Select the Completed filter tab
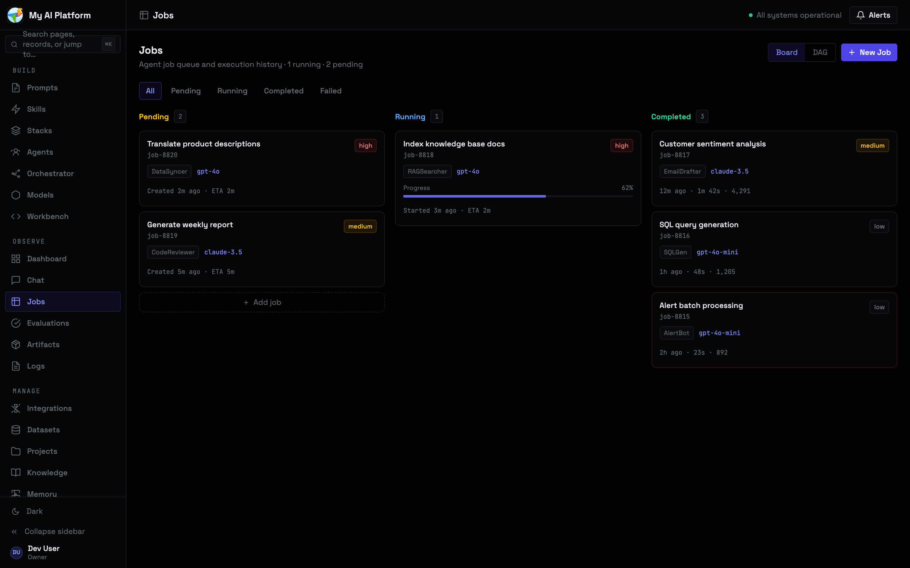Image resolution: width=910 pixels, height=568 pixels. [283, 91]
